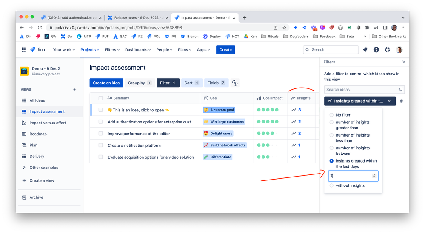This screenshot has width=425, height=234.
Task: Open the Filters dropdown in top navigation
Action: (x=112, y=50)
